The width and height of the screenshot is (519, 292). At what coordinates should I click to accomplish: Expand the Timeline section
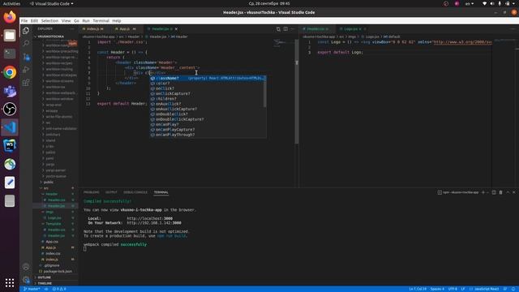[x=45, y=283]
